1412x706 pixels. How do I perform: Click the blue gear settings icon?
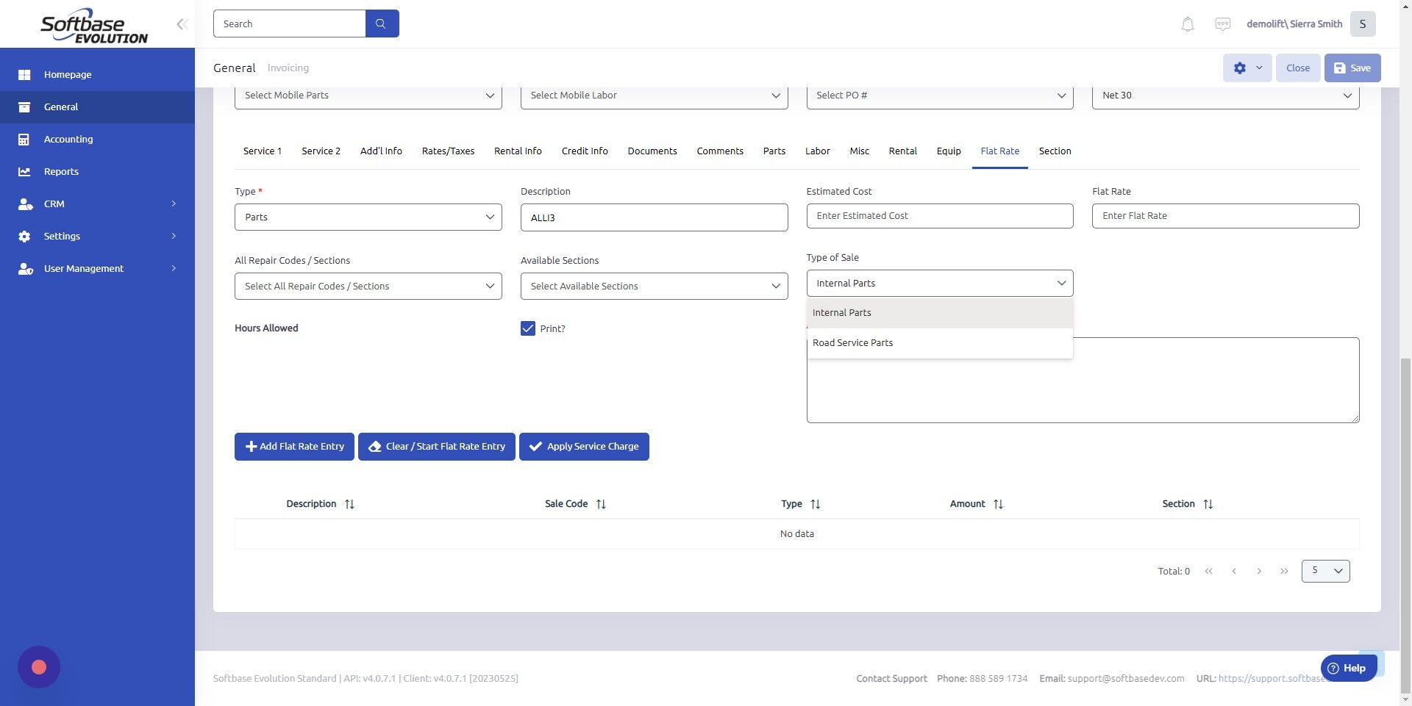tap(1239, 68)
